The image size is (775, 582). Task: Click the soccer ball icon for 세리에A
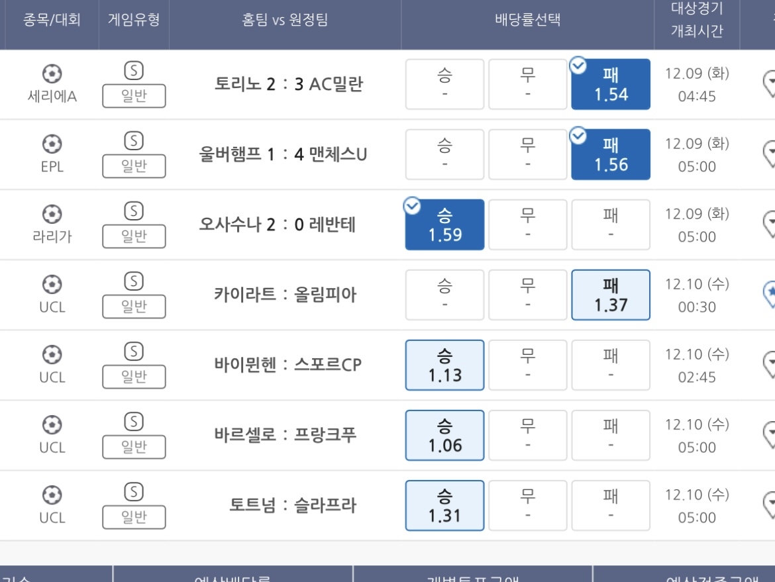pos(52,72)
